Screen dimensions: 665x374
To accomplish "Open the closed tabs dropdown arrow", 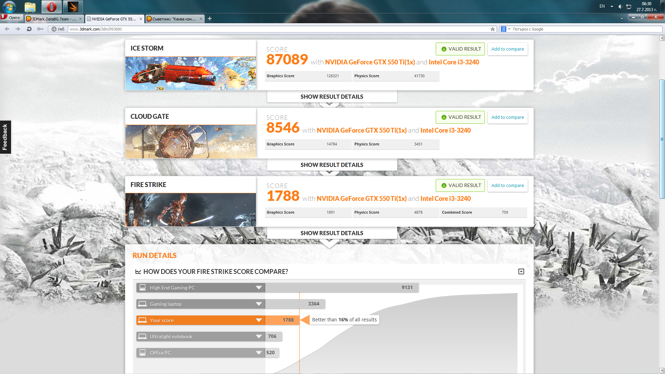I will pyautogui.click(x=622, y=19).
